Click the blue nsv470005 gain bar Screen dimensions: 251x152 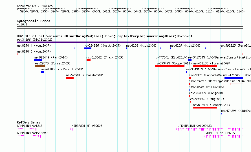coord(234,78)
